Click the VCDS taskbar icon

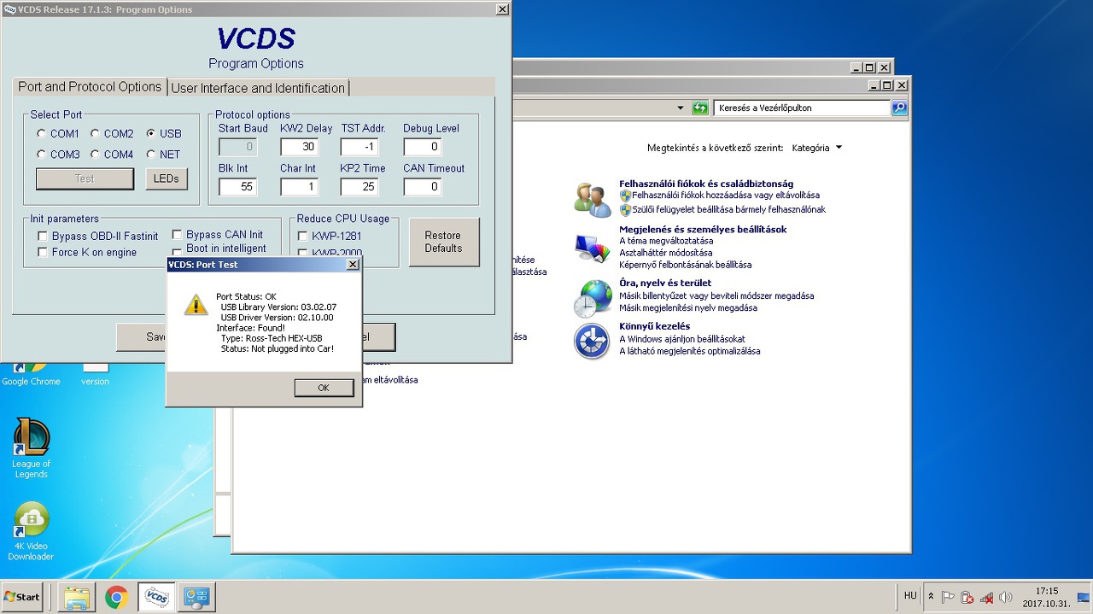pos(156,597)
